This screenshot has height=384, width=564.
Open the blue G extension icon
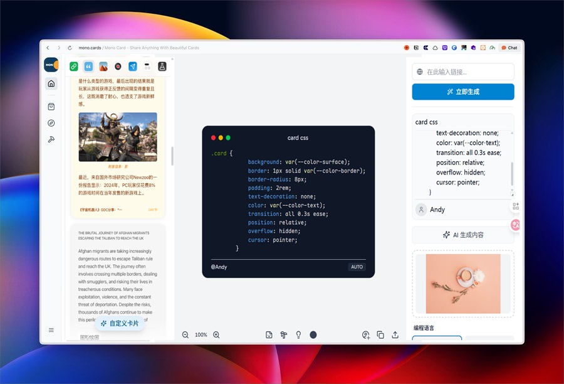coord(454,48)
